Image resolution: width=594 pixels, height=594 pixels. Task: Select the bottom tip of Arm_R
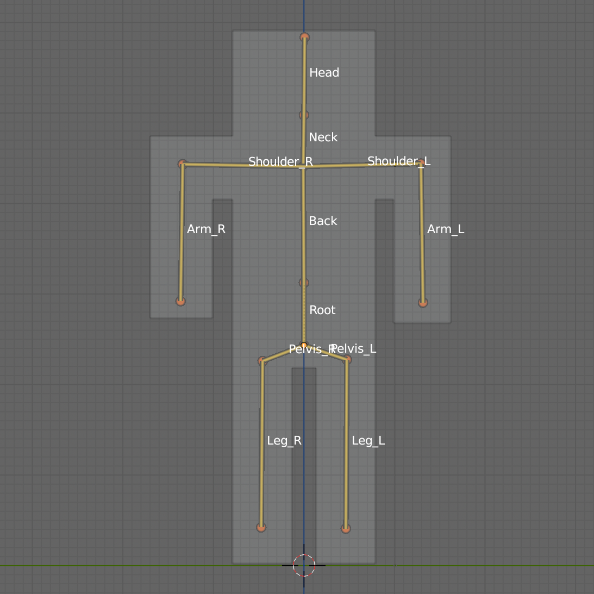[181, 301]
